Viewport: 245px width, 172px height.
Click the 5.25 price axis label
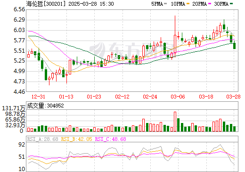pyautogui.click(x=19, y=61)
